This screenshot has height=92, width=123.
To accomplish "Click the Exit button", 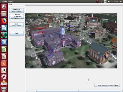I will click(16, 33).
